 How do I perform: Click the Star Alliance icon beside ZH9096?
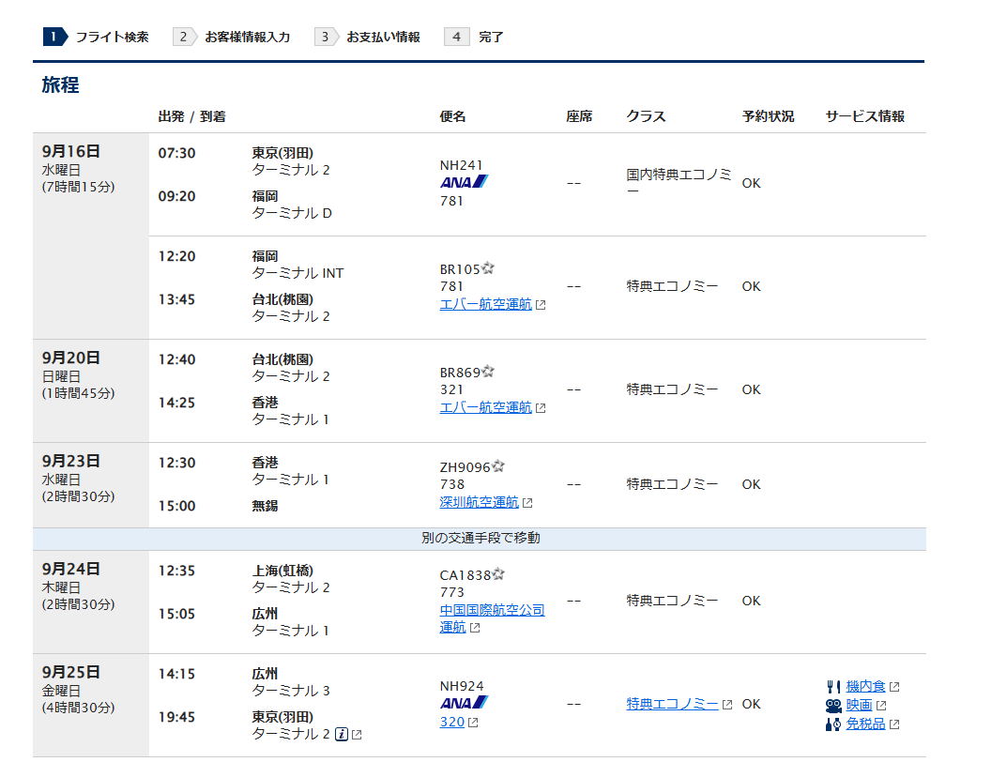[498, 466]
